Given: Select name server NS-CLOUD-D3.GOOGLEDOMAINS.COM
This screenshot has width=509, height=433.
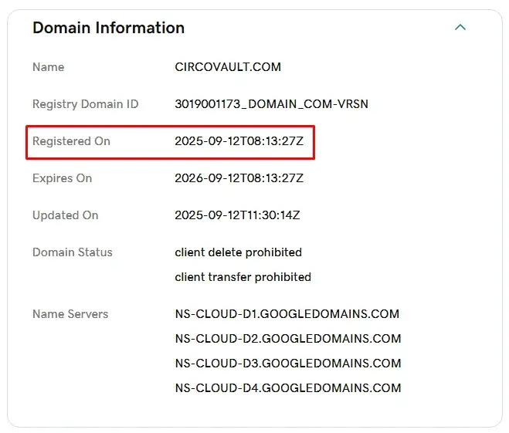Looking at the screenshot, I should click(288, 364).
